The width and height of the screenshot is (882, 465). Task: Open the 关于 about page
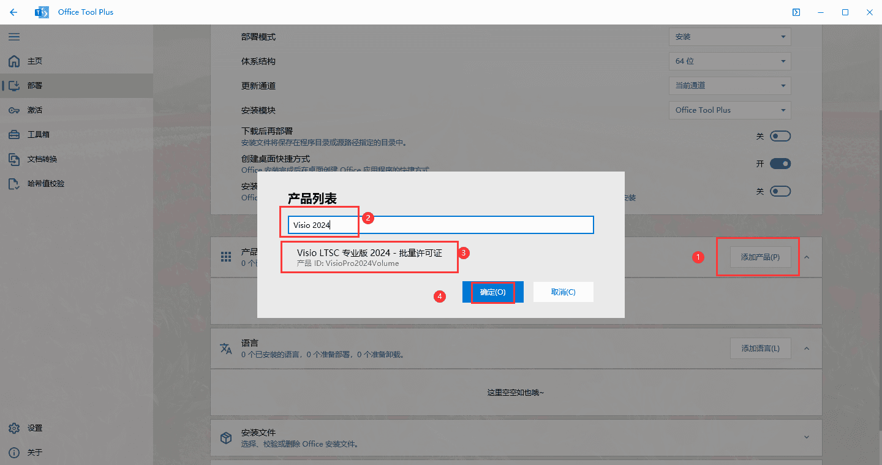76,453
